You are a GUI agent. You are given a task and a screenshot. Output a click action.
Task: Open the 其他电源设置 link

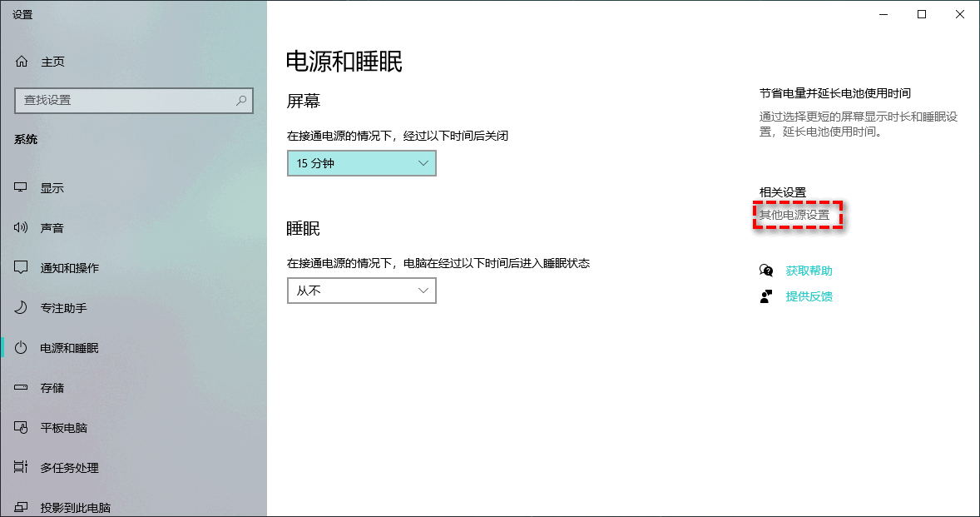[794, 215]
